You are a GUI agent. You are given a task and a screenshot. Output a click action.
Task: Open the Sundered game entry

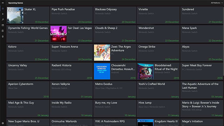[x=202, y=15]
